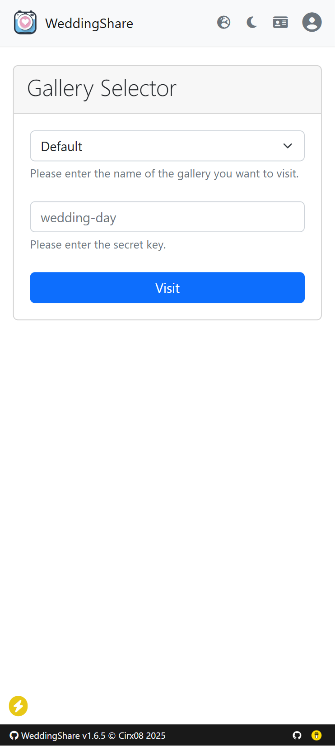This screenshot has height=746, width=335.
Task: Click the WeddingShare camera logo
Action: (x=25, y=23)
